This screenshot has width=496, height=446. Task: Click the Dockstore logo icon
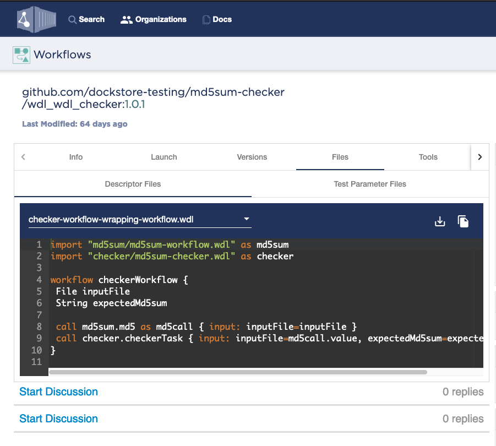pyautogui.click(x=37, y=19)
